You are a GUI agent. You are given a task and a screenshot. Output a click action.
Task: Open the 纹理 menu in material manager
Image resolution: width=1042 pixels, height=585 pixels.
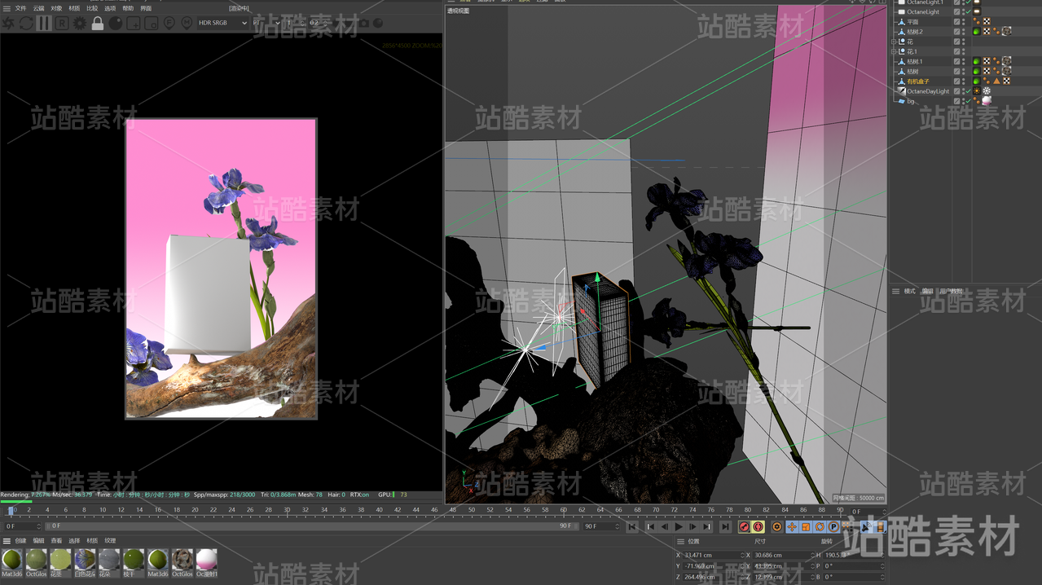[110, 541]
